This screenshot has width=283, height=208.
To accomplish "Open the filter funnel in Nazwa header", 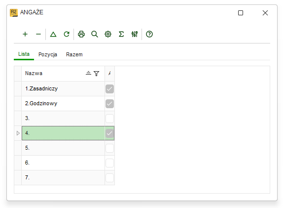I will 96,74.
